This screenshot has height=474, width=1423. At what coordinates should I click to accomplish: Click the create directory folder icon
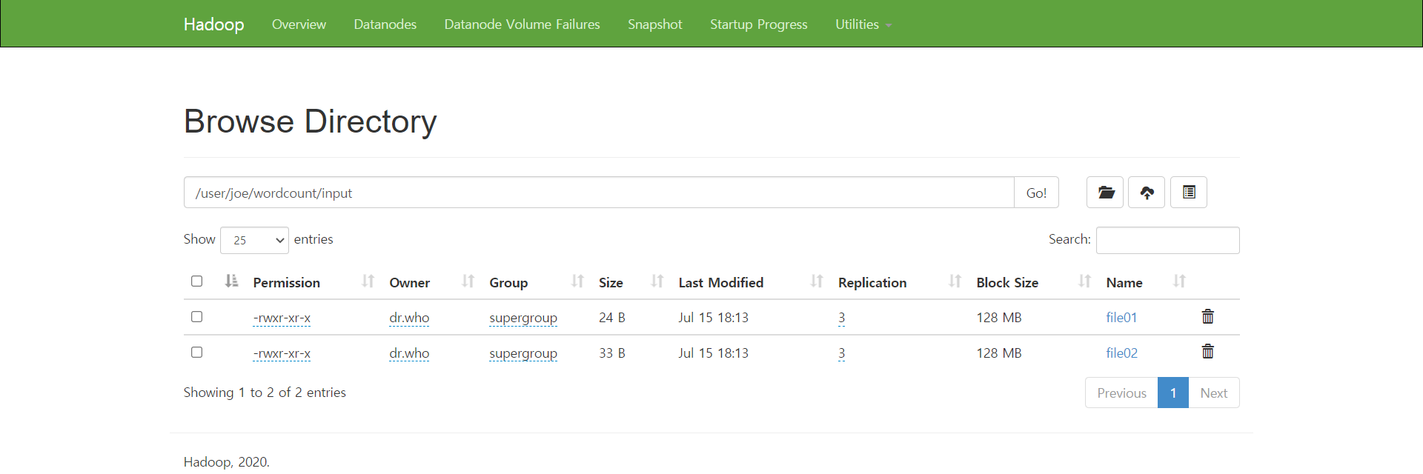[x=1105, y=193]
